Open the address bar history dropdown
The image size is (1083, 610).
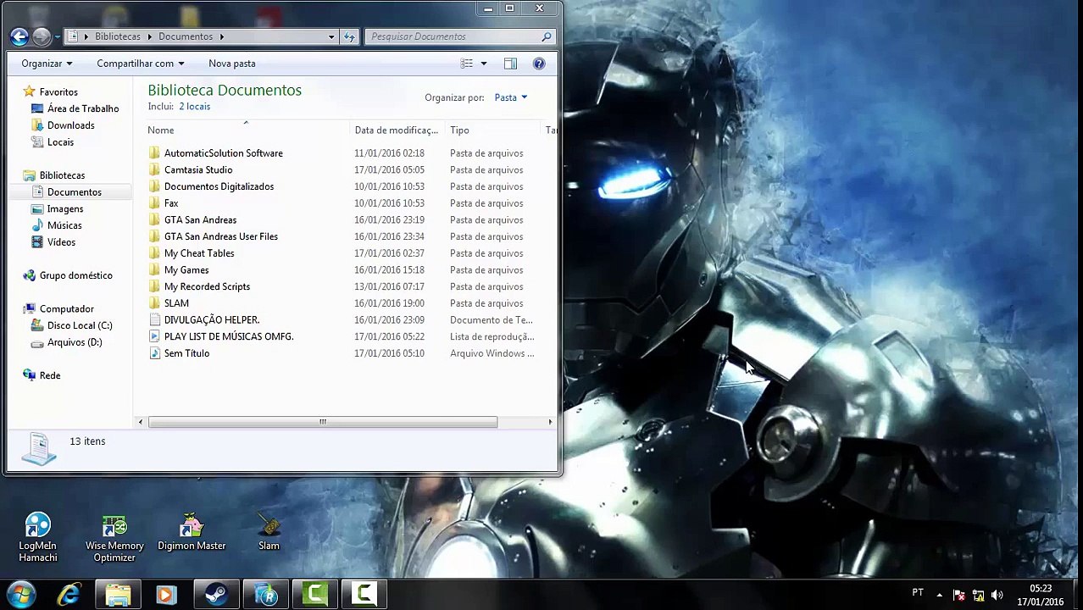click(x=331, y=36)
